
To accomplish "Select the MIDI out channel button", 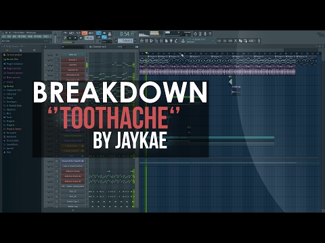I will click(x=72, y=55).
